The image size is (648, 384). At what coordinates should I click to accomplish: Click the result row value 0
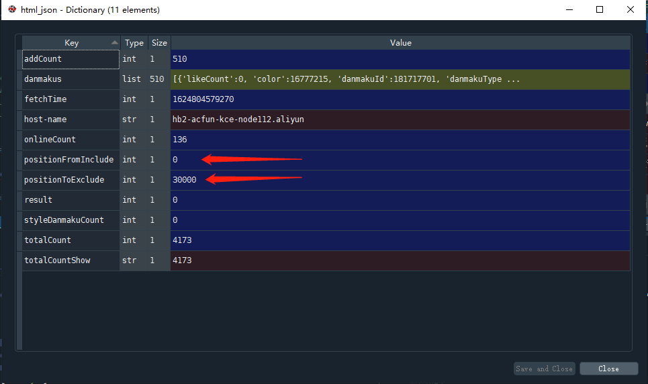pos(400,199)
